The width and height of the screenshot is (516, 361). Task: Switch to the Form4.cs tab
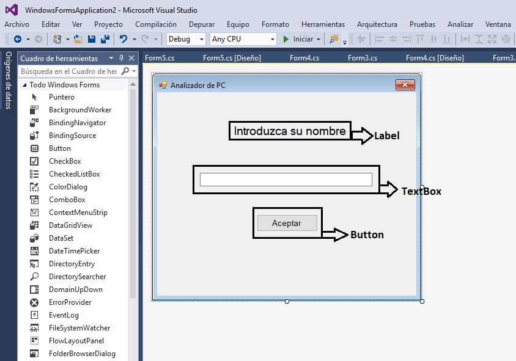click(x=304, y=58)
